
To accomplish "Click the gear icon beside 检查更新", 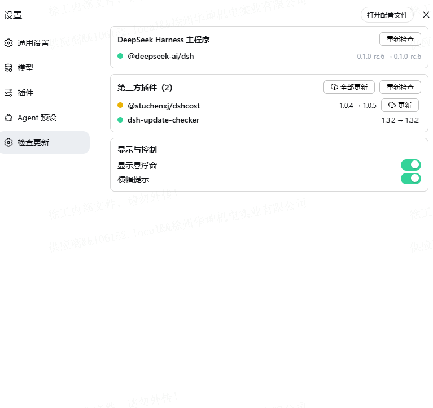I will tap(8, 142).
